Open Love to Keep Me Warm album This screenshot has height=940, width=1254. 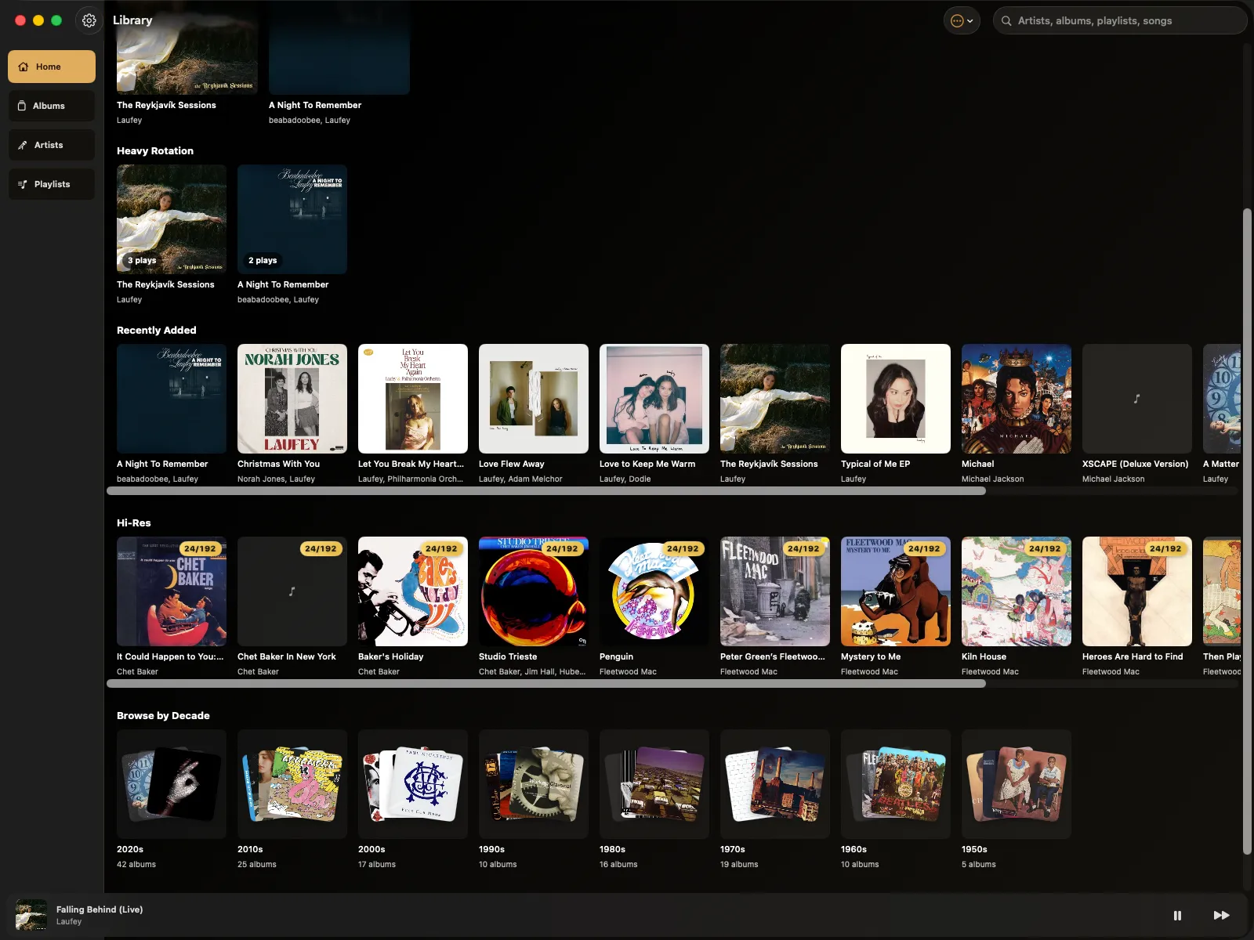click(654, 399)
